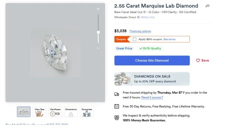Screen dimensions: 246x129
Task: Open the Diamonds on Sale banner
Action: click(152, 79)
